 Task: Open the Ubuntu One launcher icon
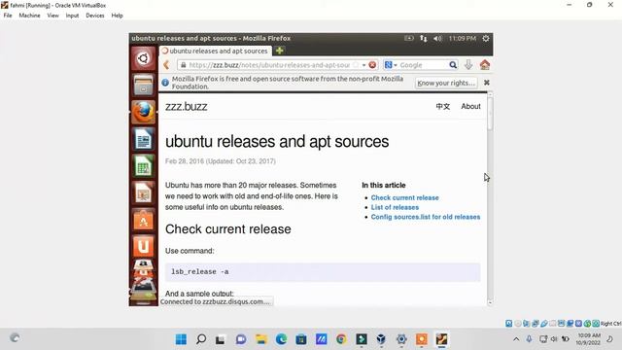coord(143,246)
